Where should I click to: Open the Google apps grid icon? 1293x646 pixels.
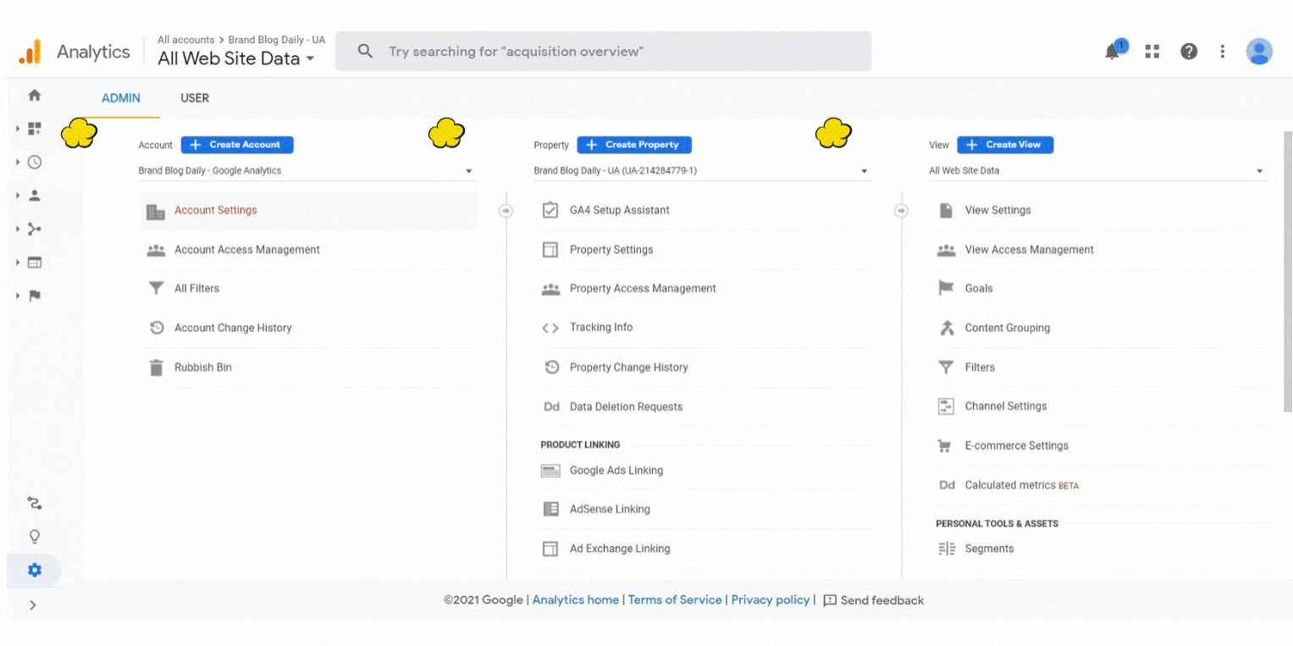point(1152,52)
